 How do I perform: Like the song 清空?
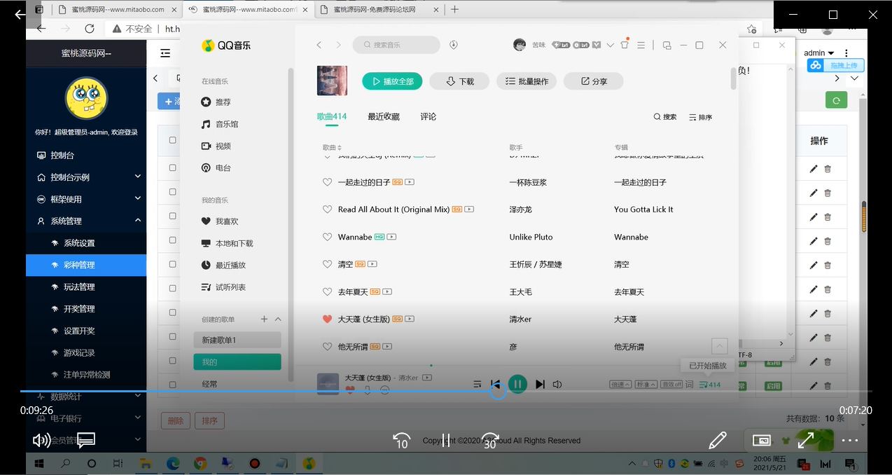point(327,264)
